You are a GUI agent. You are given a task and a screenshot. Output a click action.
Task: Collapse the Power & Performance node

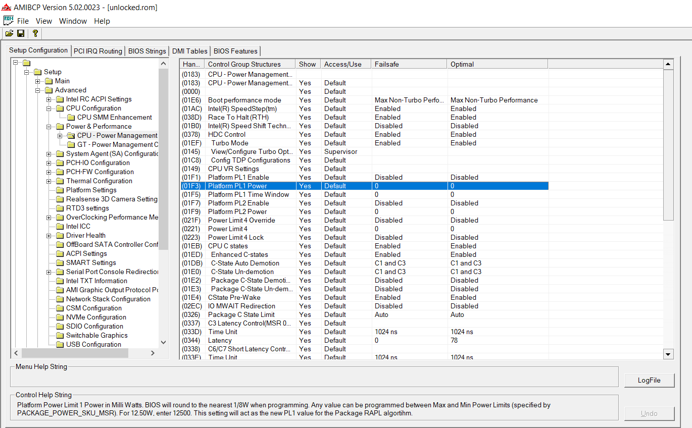(x=49, y=127)
